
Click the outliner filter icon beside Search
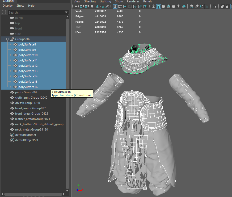click(4, 12)
